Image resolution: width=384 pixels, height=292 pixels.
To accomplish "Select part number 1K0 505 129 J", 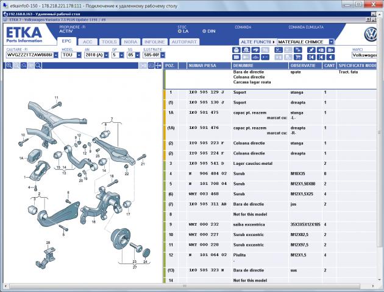I will pyautogui.click(x=207, y=92).
